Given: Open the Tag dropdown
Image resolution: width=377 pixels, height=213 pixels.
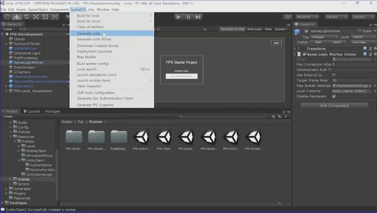Looking at the screenshot, I should (x=324, y=37).
